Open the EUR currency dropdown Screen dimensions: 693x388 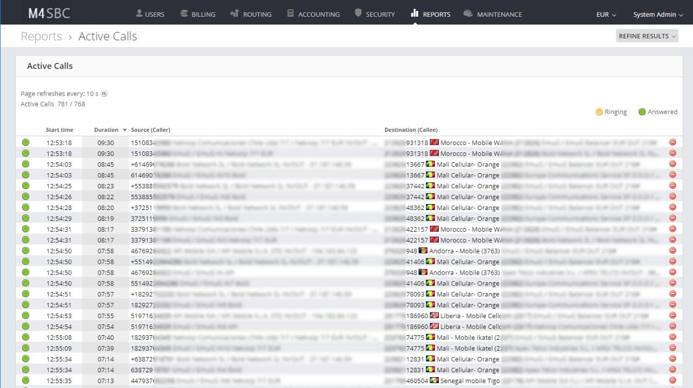click(x=605, y=15)
